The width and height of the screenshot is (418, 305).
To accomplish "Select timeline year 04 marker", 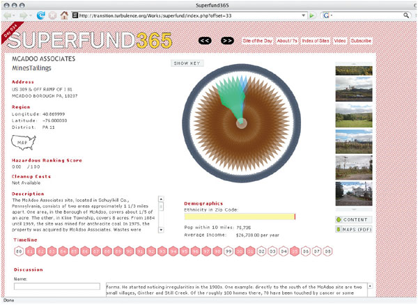I will 284,251.
